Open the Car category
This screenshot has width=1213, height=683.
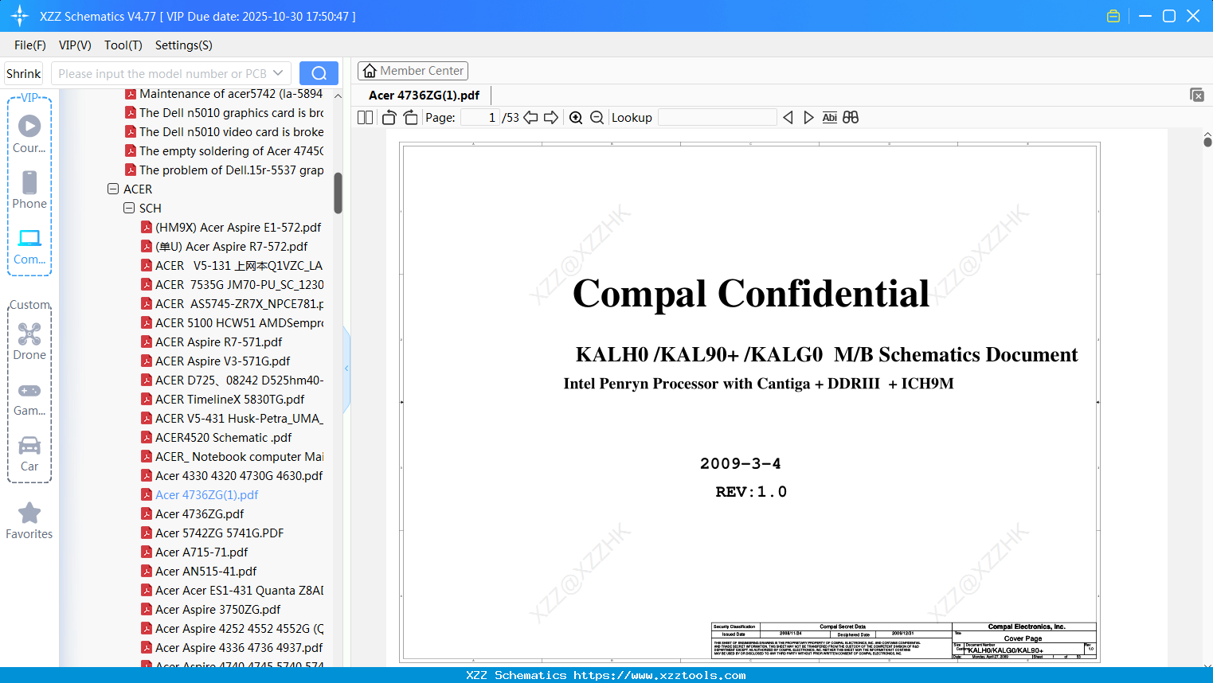click(x=29, y=454)
